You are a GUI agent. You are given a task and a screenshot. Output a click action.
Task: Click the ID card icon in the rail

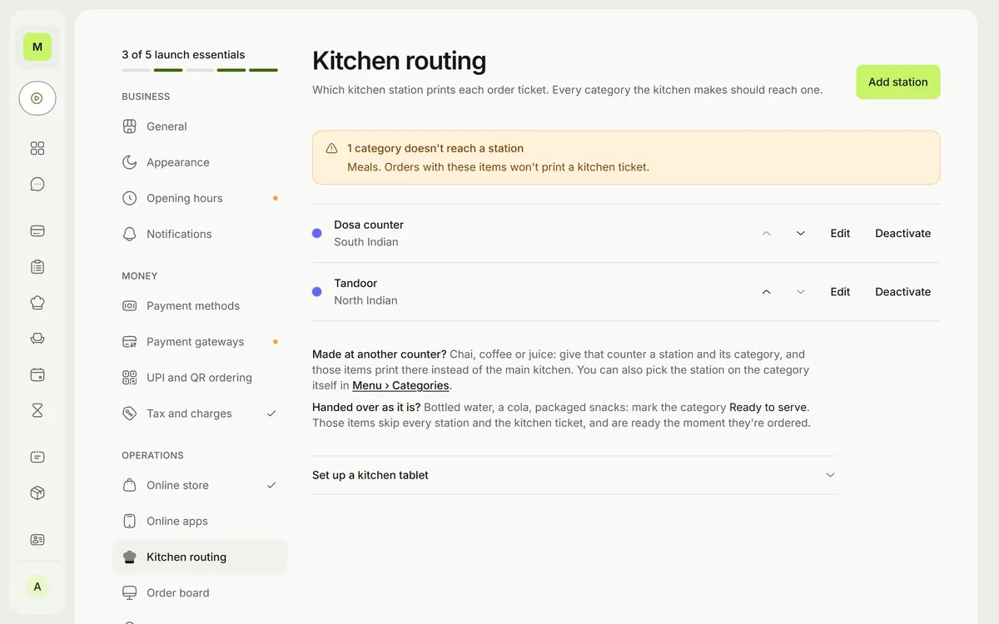[x=37, y=539]
